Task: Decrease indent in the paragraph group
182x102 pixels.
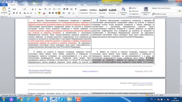Action: coord(64,9)
